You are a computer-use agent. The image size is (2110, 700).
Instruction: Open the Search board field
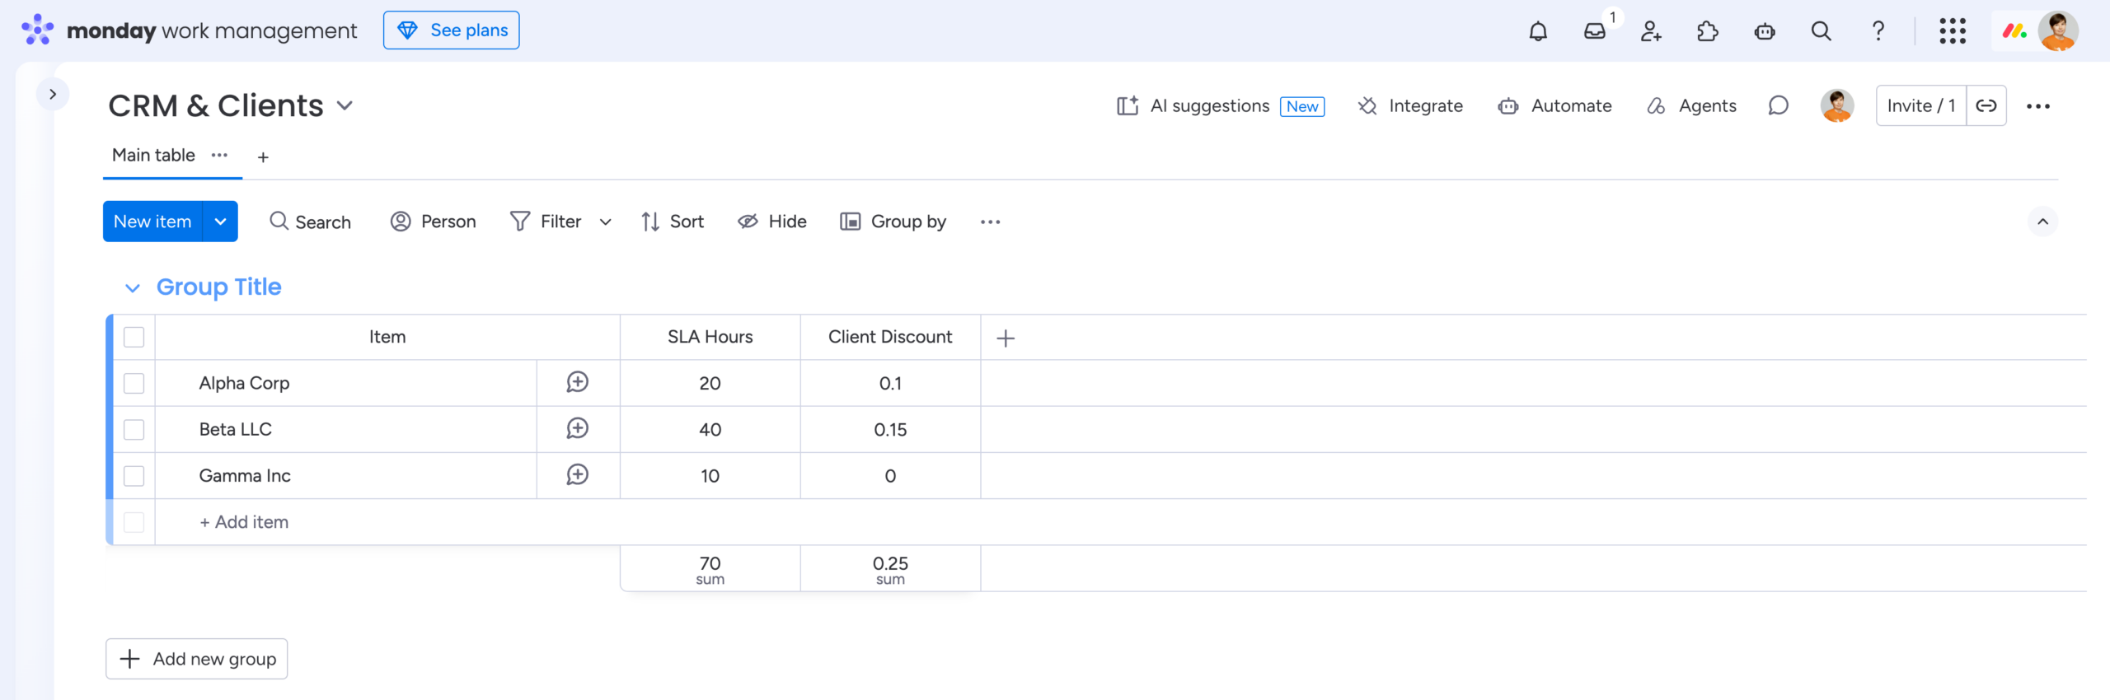(310, 222)
